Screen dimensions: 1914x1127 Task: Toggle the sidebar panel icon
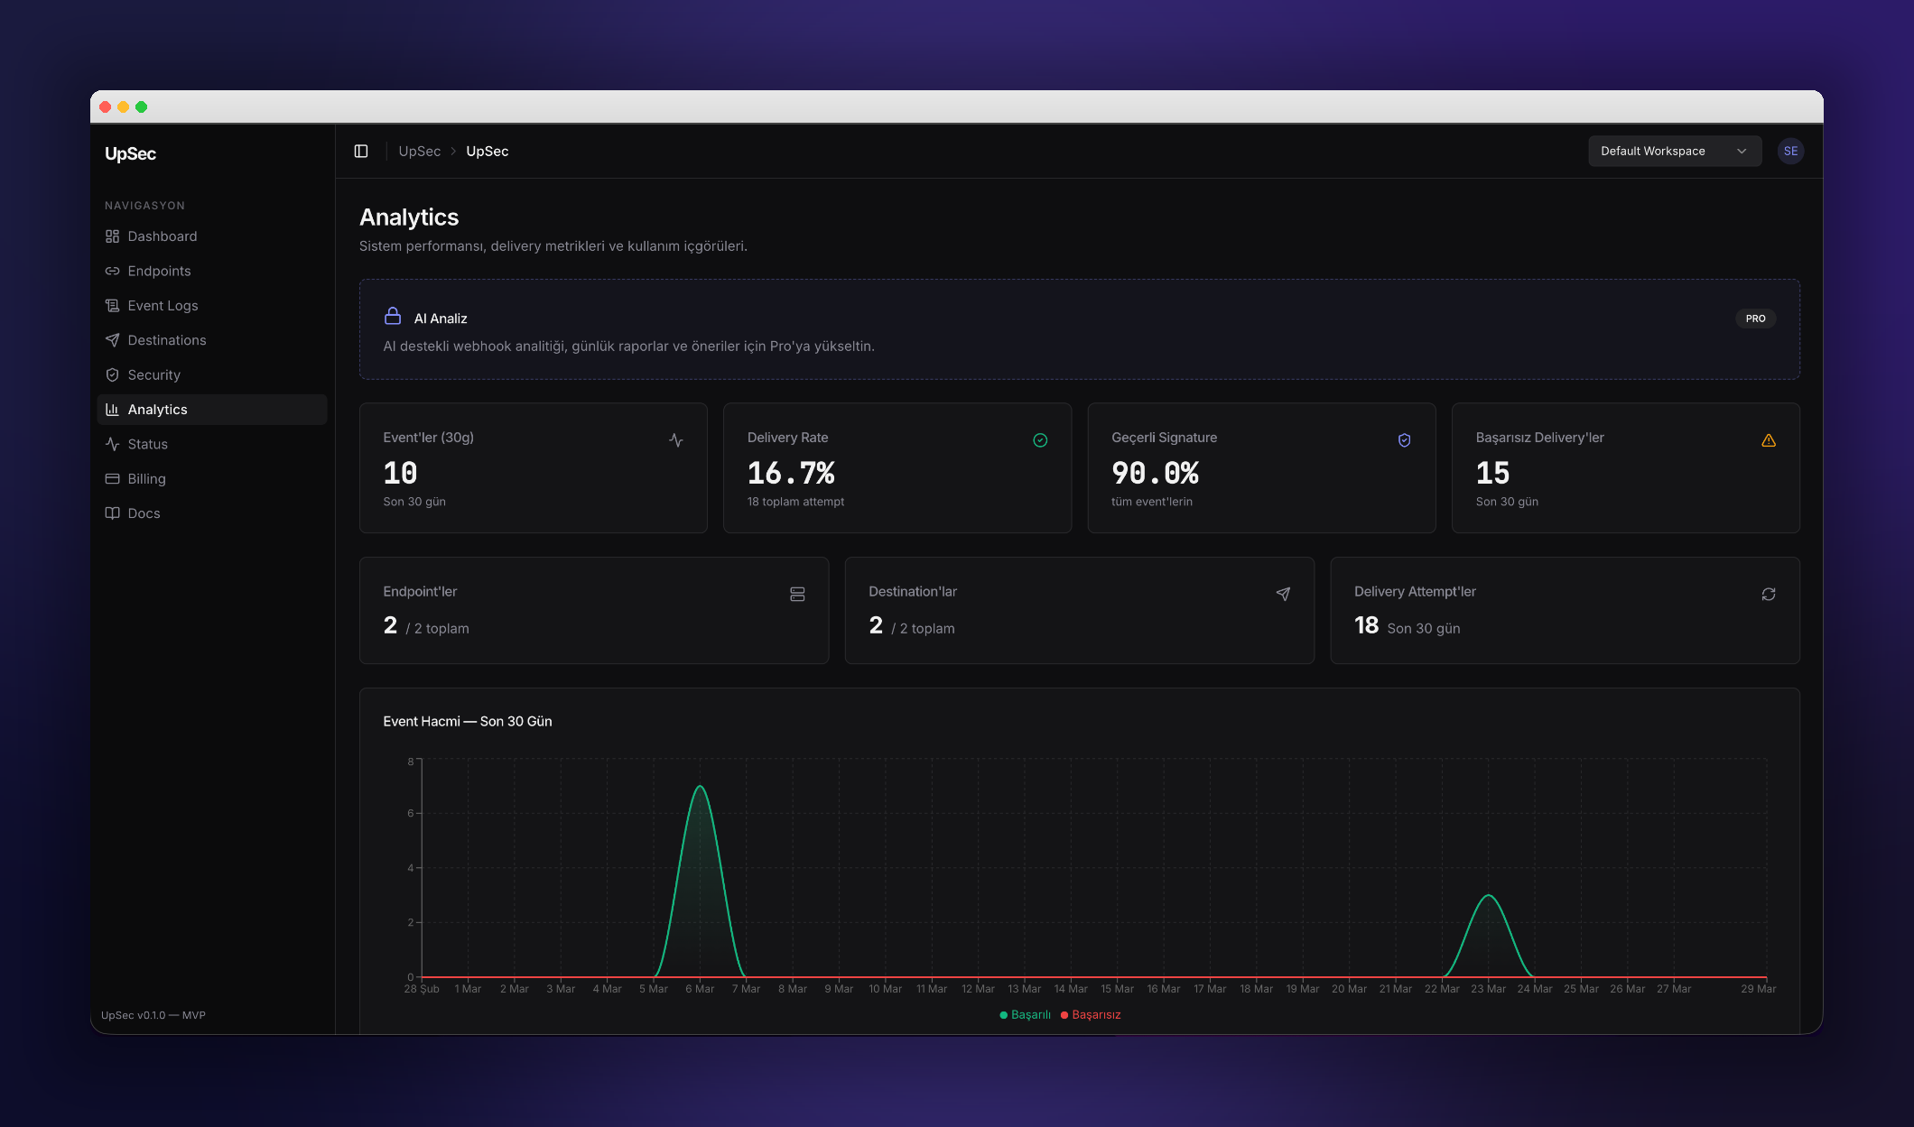361,151
